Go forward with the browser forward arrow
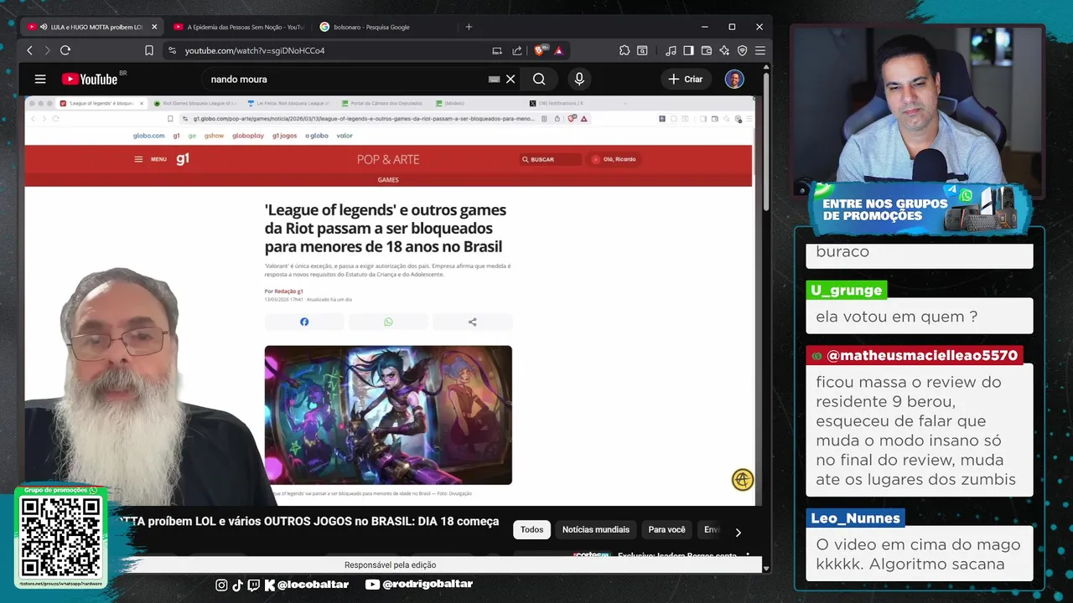 point(47,50)
